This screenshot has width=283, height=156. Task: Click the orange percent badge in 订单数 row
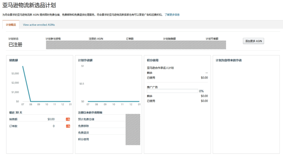point(68,126)
